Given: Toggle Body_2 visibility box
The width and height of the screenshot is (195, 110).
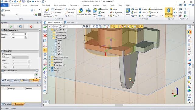Looking at the screenshot, I should pos(50,68).
